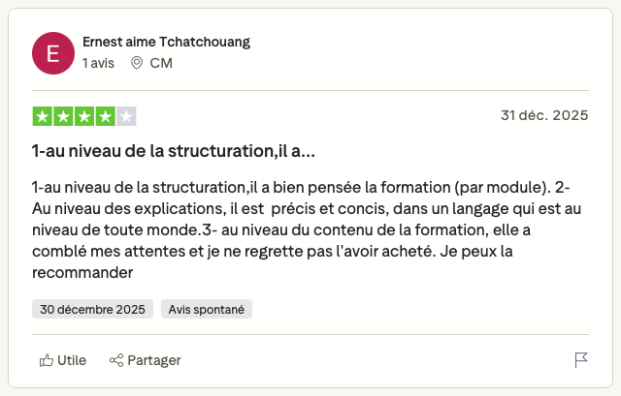Report the review with the flag icon
Viewport: 621px width, 396px height.
[x=581, y=360]
